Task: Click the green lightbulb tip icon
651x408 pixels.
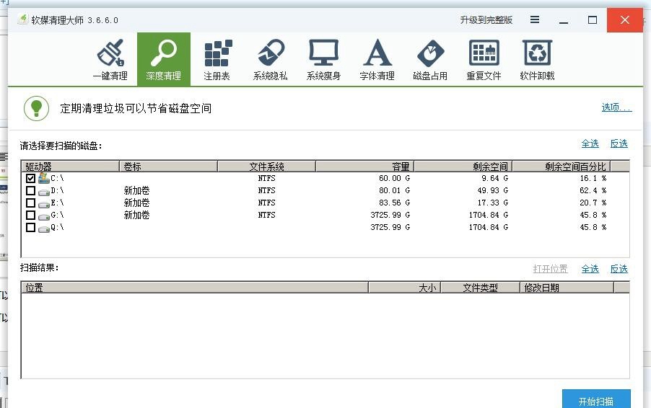Action: [x=36, y=109]
